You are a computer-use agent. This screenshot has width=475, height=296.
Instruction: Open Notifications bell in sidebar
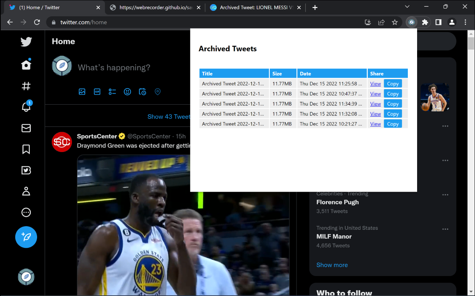click(x=26, y=107)
